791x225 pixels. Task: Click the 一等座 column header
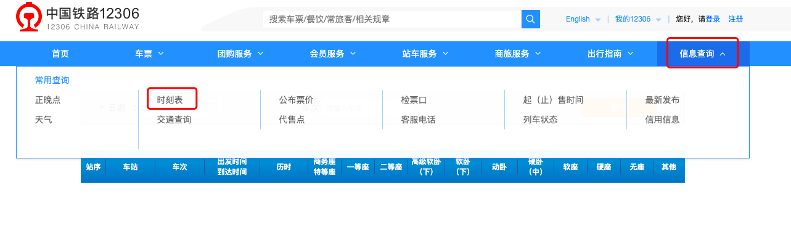[x=358, y=167]
